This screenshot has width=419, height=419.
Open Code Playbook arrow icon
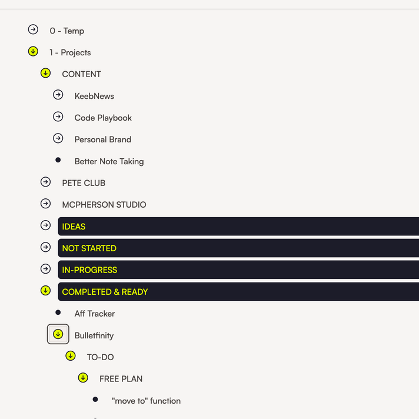58,117
